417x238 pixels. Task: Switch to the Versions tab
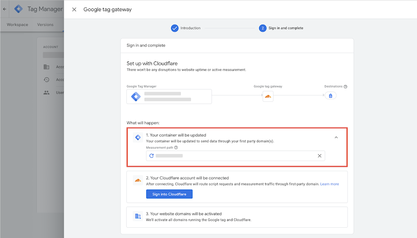point(45,25)
